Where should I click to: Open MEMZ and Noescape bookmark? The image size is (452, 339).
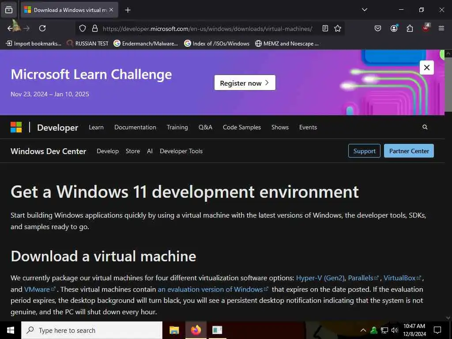point(287,44)
